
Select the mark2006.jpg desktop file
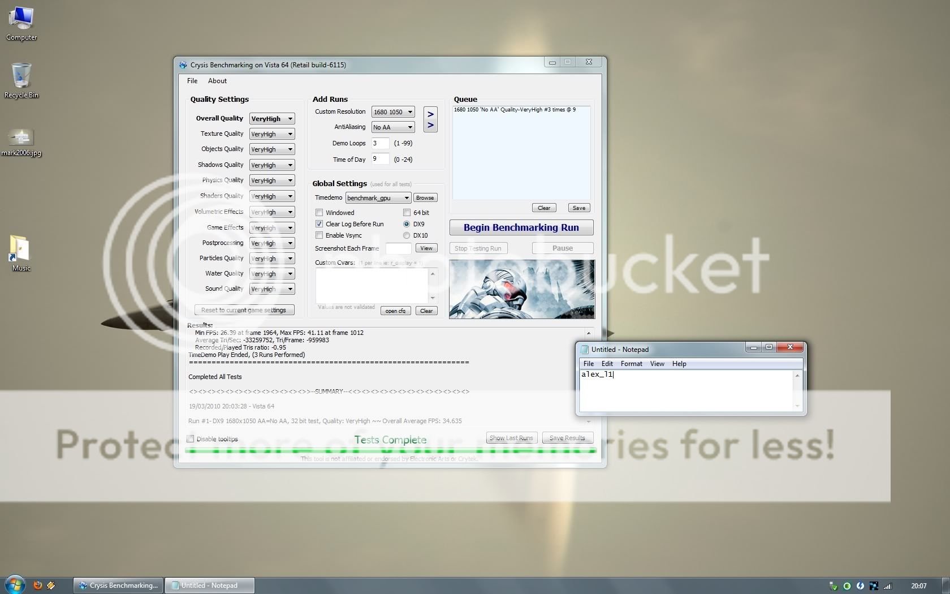pos(21,141)
